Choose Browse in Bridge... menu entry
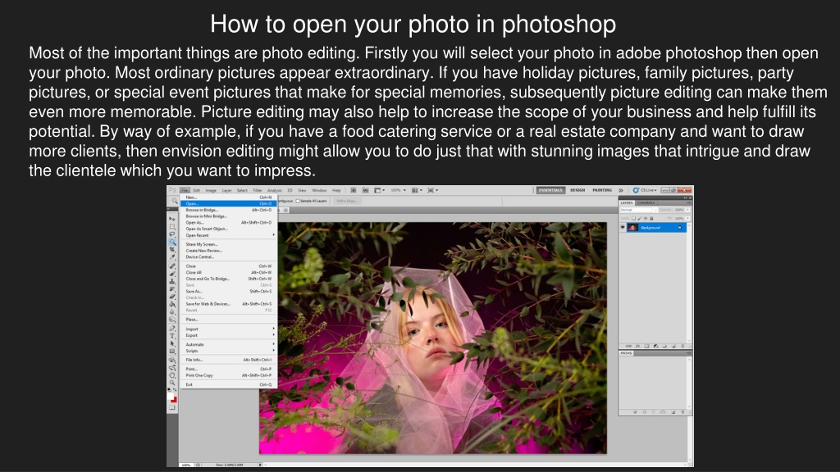Image resolution: width=840 pixels, height=472 pixels. point(229,210)
